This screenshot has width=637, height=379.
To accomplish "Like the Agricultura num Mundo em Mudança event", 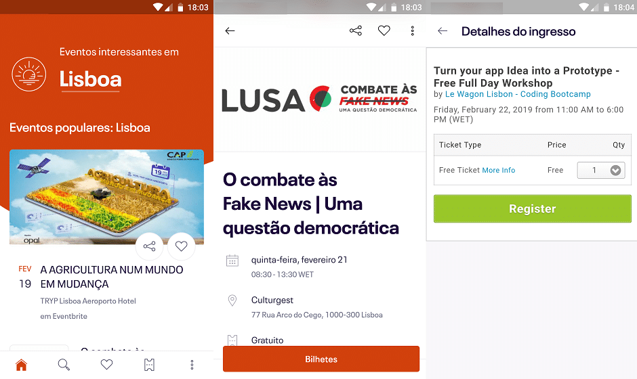I will click(x=181, y=246).
